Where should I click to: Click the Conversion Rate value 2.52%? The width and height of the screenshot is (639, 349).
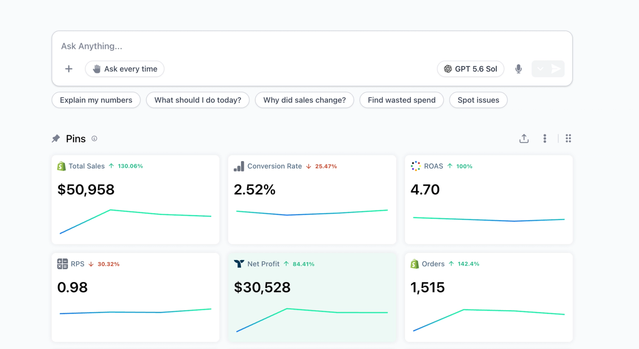pos(255,190)
